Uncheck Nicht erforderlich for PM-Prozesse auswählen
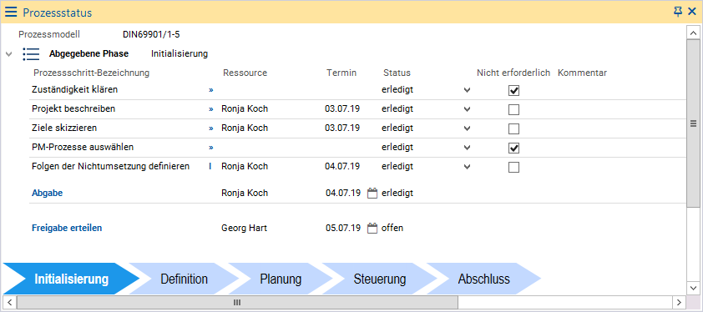This screenshot has width=703, height=312. click(513, 148)
